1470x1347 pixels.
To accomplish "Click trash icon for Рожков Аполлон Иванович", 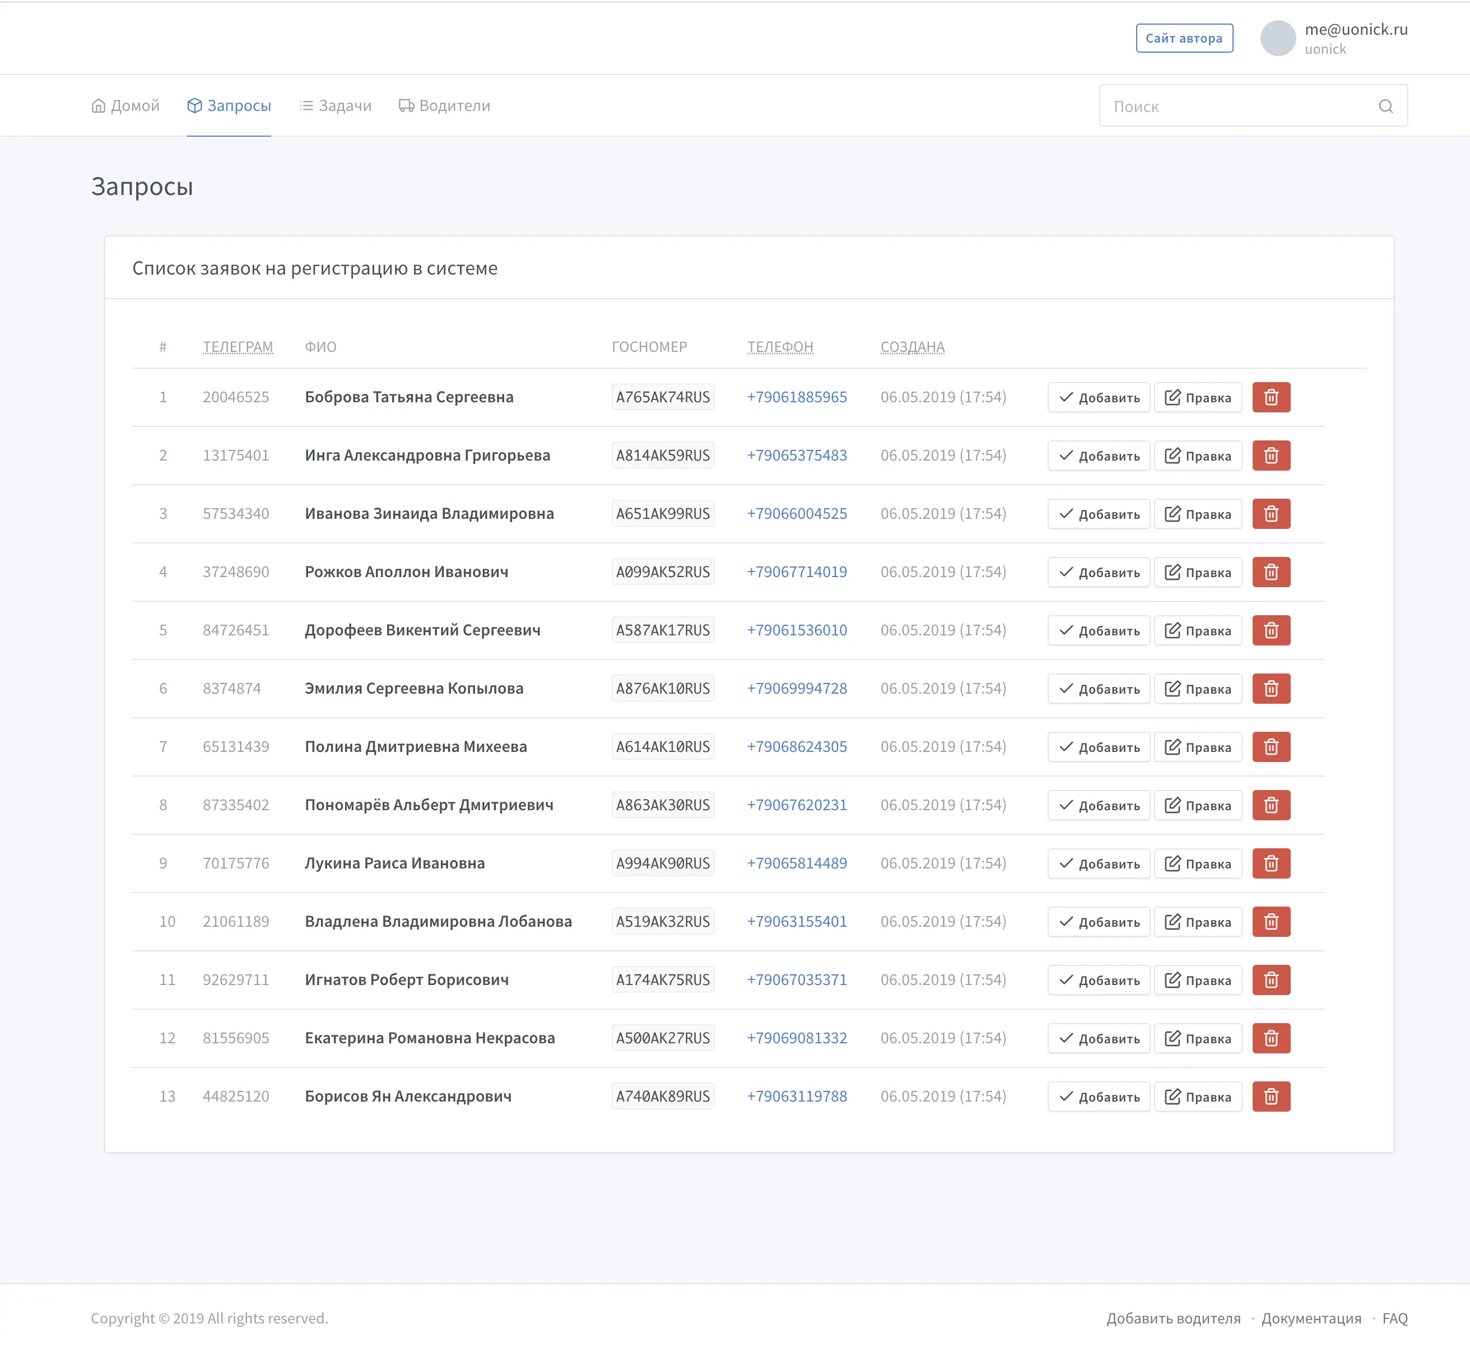I will (x=1270, y=573).
